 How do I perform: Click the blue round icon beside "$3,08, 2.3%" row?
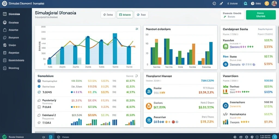[x=149, y=91]
